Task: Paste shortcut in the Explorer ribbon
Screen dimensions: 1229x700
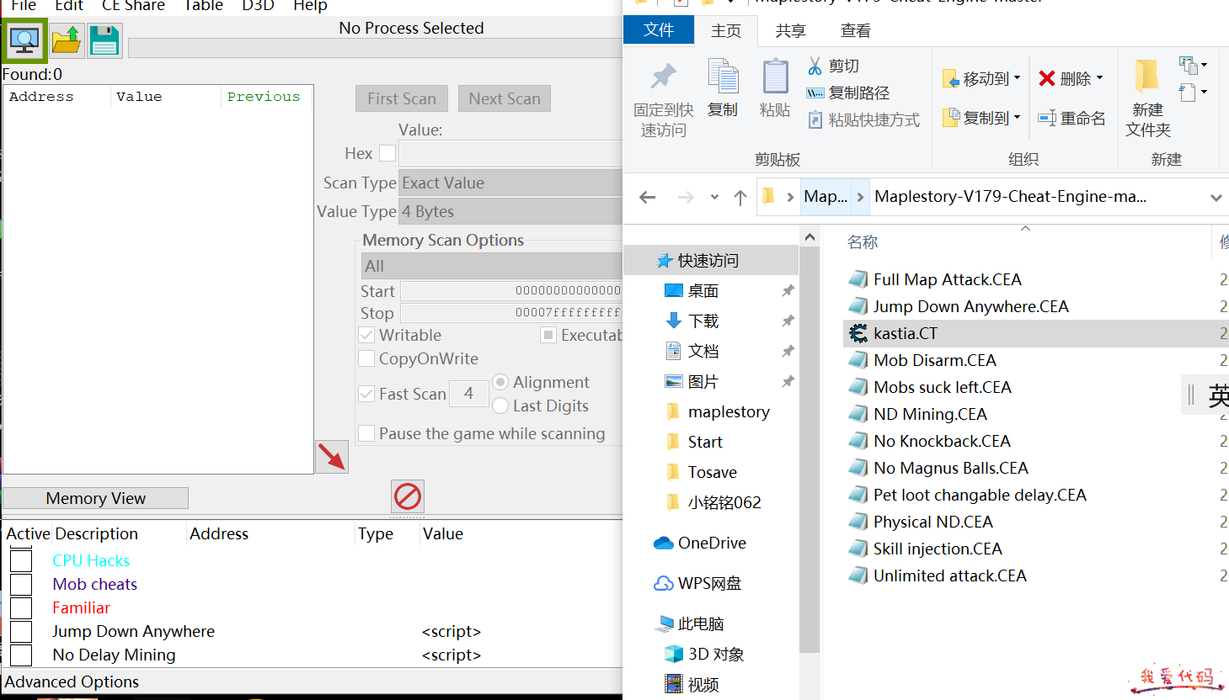Action: (863, 119)
